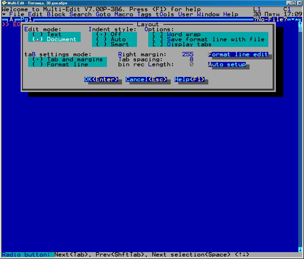Image resolution: width=304 pixels, height=259 pixels.
Task: Click the Auto setup button
Action: [227, 64]
